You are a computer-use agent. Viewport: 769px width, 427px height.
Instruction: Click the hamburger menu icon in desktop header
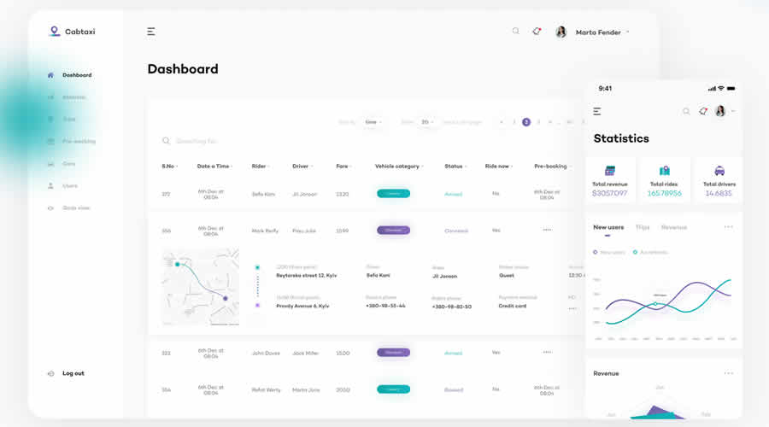[x=151, y=32]
